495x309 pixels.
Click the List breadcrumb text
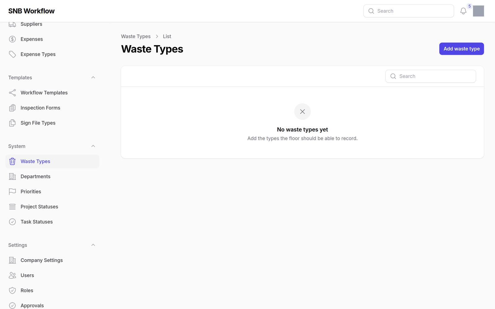pyautogui.click(x=167, y=36)
